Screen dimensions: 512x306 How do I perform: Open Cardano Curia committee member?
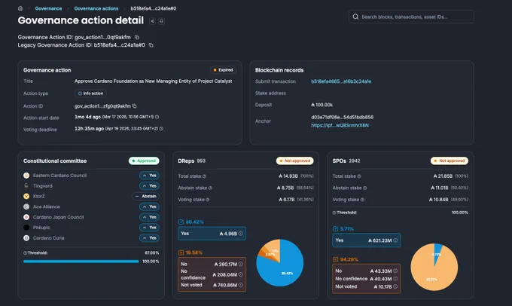49,238
